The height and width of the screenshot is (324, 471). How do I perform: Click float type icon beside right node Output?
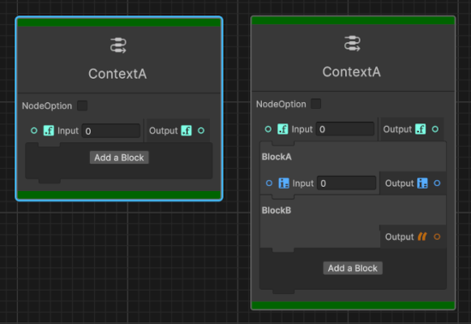click(420, 129)
